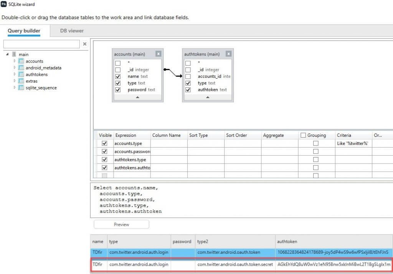Image resolution: width=393 pixels, height=274 pixels.
Task: Click the sqlite_sequence table icon
Action: pyautogui.click(x=21, y=88)
